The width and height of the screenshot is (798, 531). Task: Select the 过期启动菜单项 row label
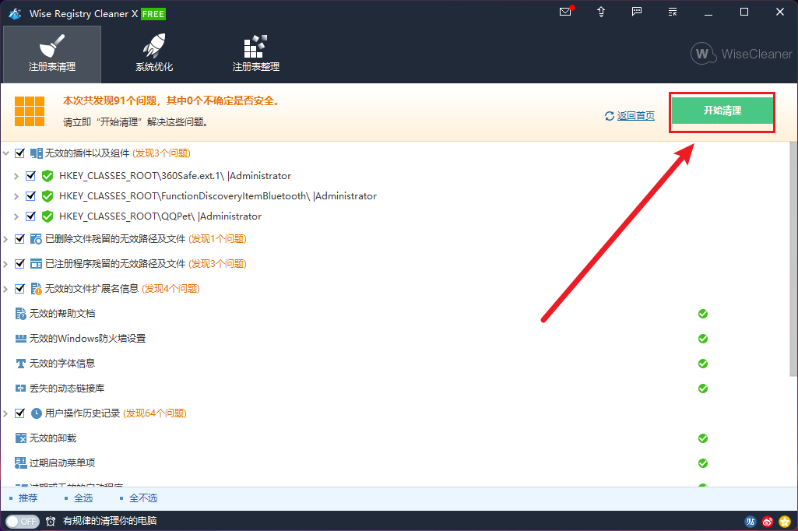tap(62, 462)
